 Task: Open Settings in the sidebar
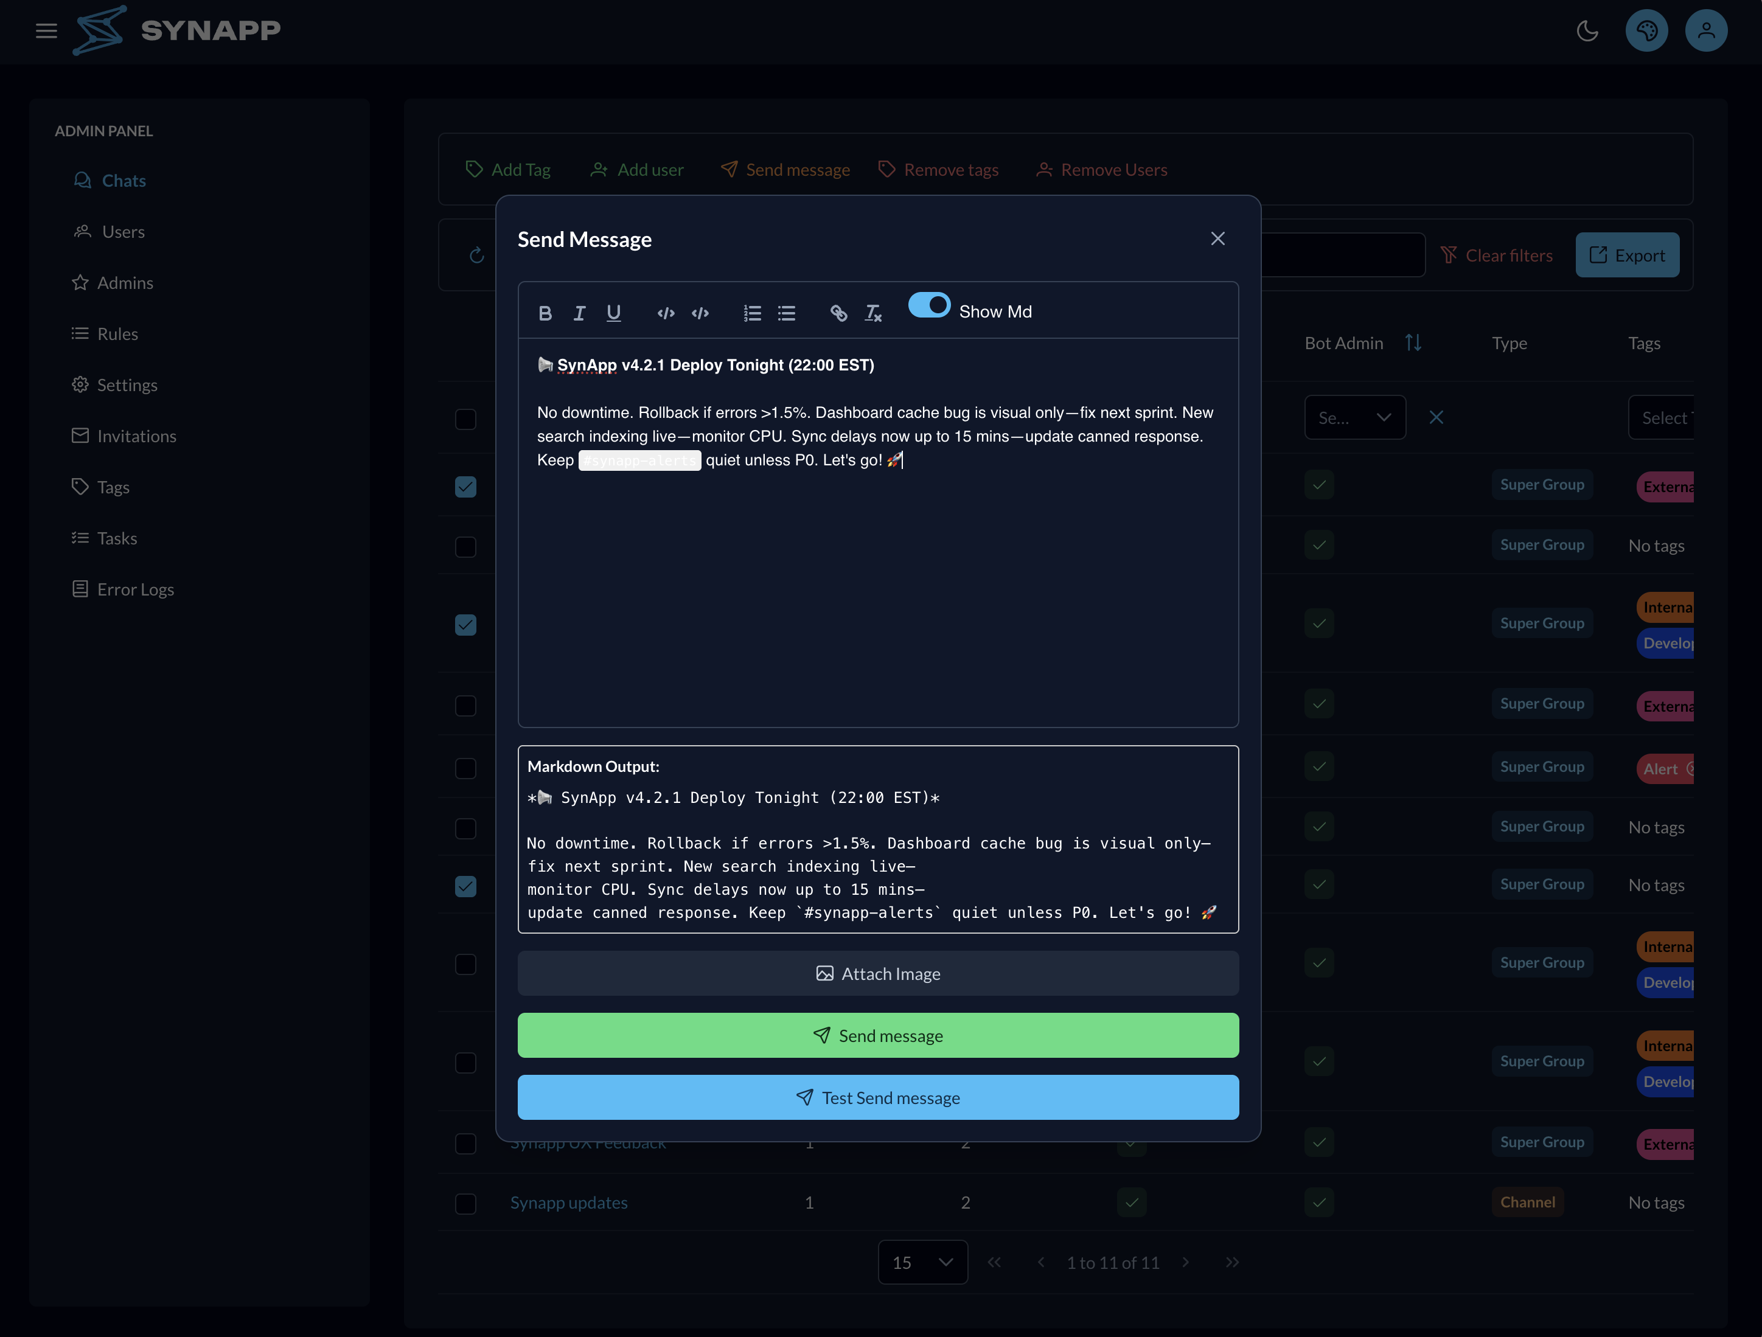click(x=115, y=384)
